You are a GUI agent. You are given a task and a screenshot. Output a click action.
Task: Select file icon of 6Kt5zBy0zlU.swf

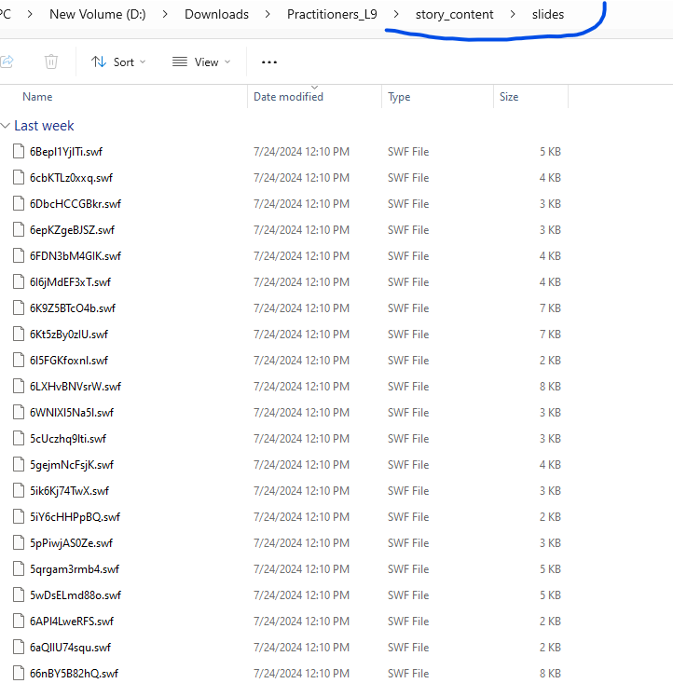[19, 335]
